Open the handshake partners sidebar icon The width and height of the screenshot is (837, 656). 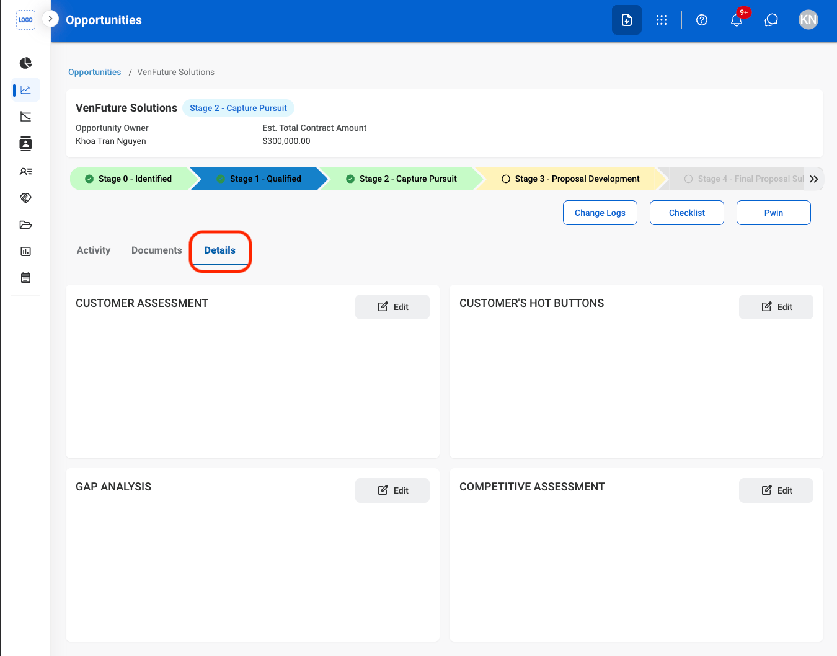(x=25, y=198)
